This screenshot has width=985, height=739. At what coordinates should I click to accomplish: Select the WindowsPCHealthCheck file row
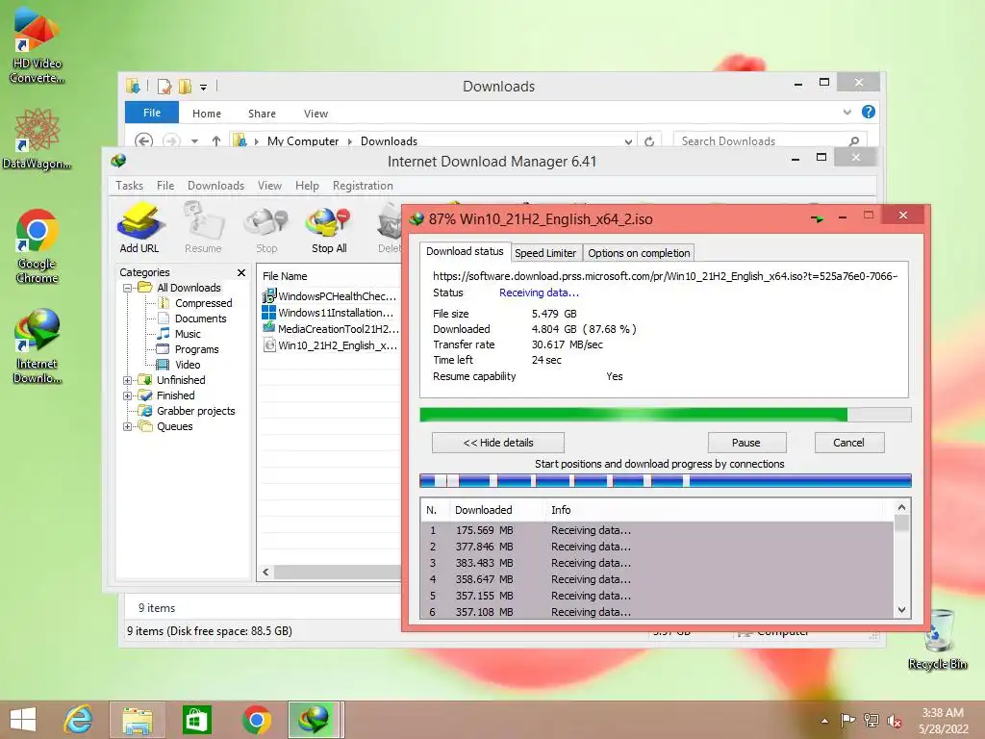click(331, 296)
